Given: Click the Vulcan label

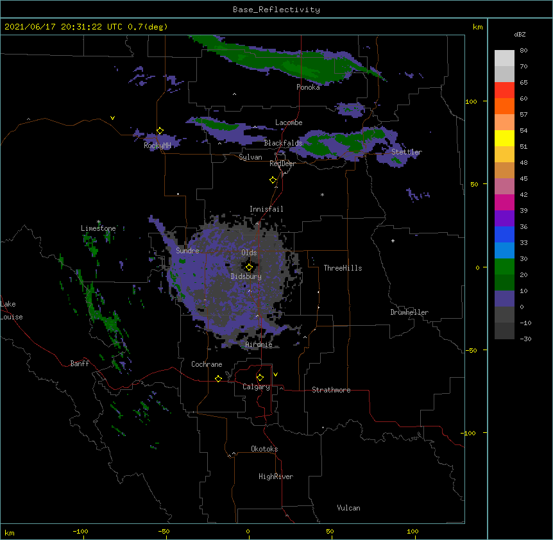Looking at the screenshot, I should (348, 508).
